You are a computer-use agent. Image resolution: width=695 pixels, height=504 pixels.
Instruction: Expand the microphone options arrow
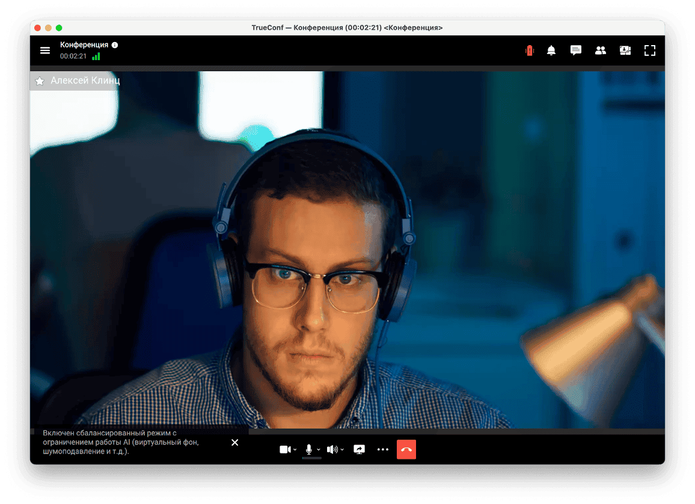(319, 450)
